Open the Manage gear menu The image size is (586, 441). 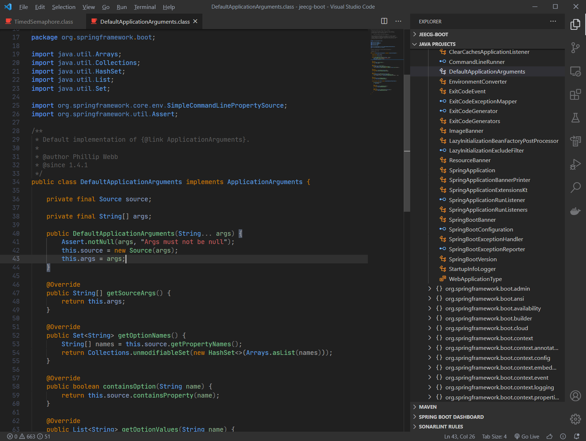(575, 419)
